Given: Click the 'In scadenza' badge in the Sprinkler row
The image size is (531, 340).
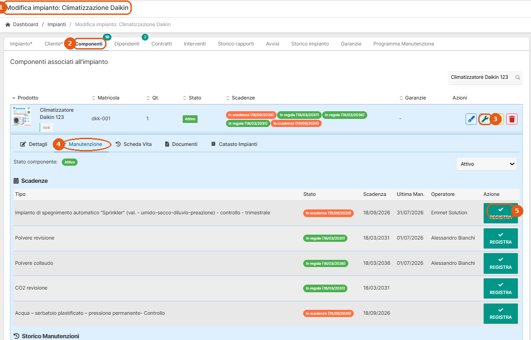Looking at the screenshot, I should coord(328,213).
